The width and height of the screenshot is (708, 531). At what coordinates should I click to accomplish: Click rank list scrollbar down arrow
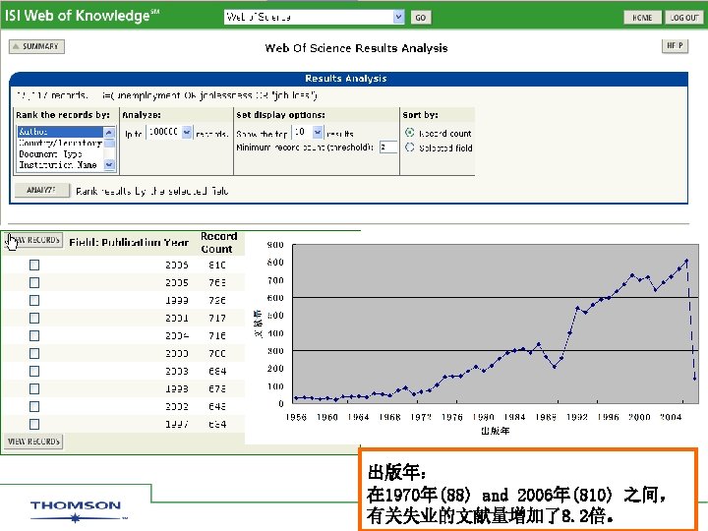[x=109, y=165]
